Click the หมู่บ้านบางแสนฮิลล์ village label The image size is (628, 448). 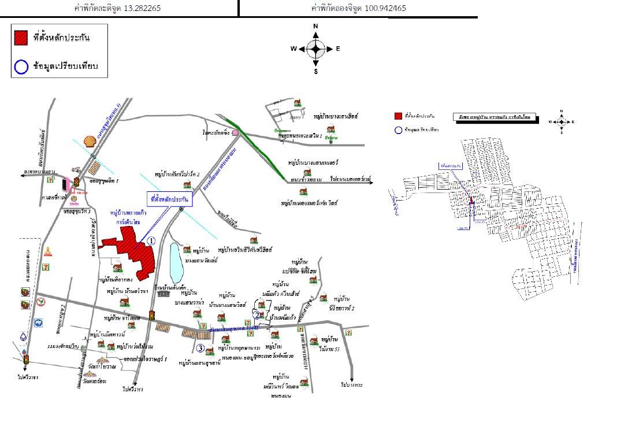[x=336, y=116]
